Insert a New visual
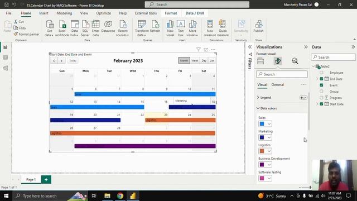 (170, 28)
